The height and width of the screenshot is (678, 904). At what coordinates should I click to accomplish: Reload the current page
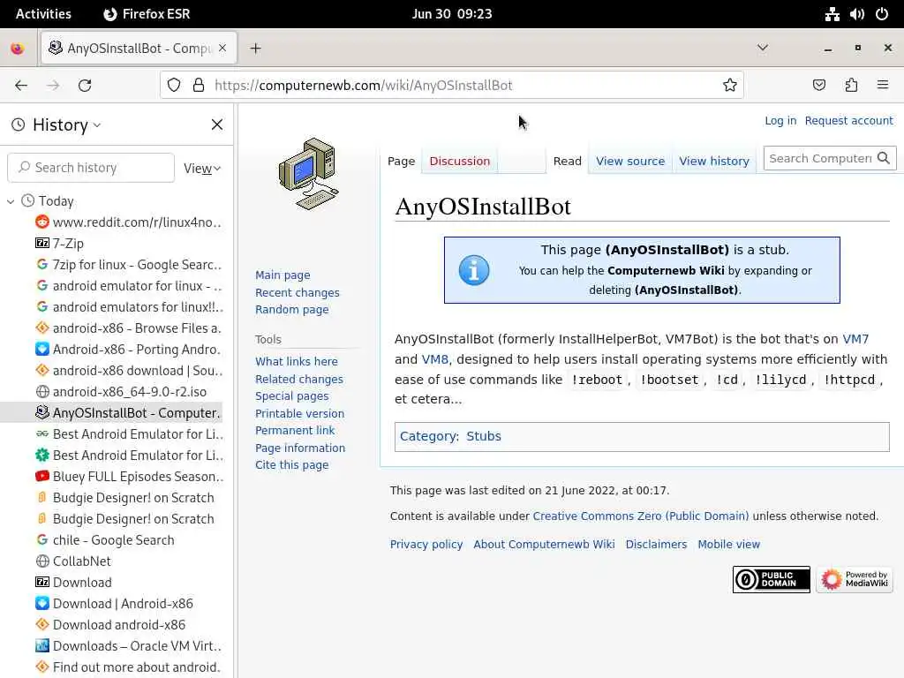click(x=85, y=86)
